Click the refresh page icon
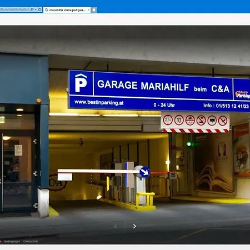 point(39,9)
